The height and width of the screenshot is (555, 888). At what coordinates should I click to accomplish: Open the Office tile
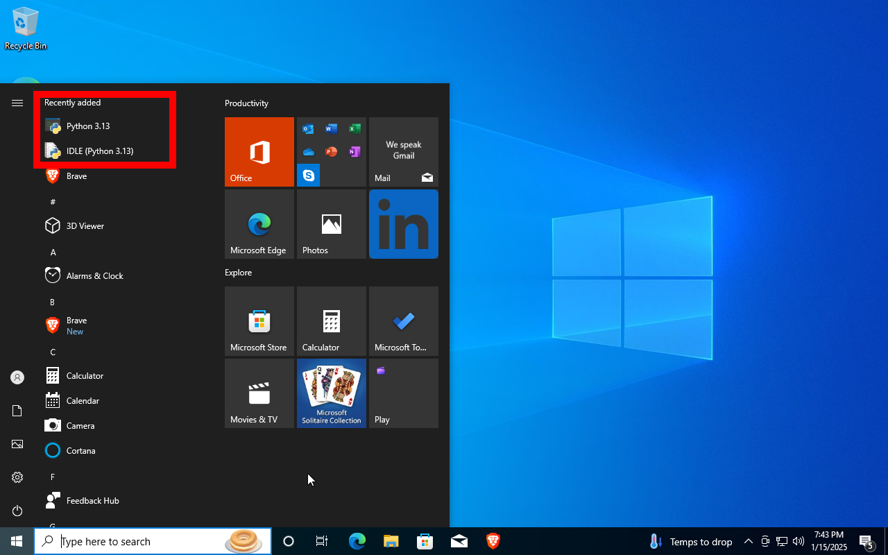coord(259,152)
